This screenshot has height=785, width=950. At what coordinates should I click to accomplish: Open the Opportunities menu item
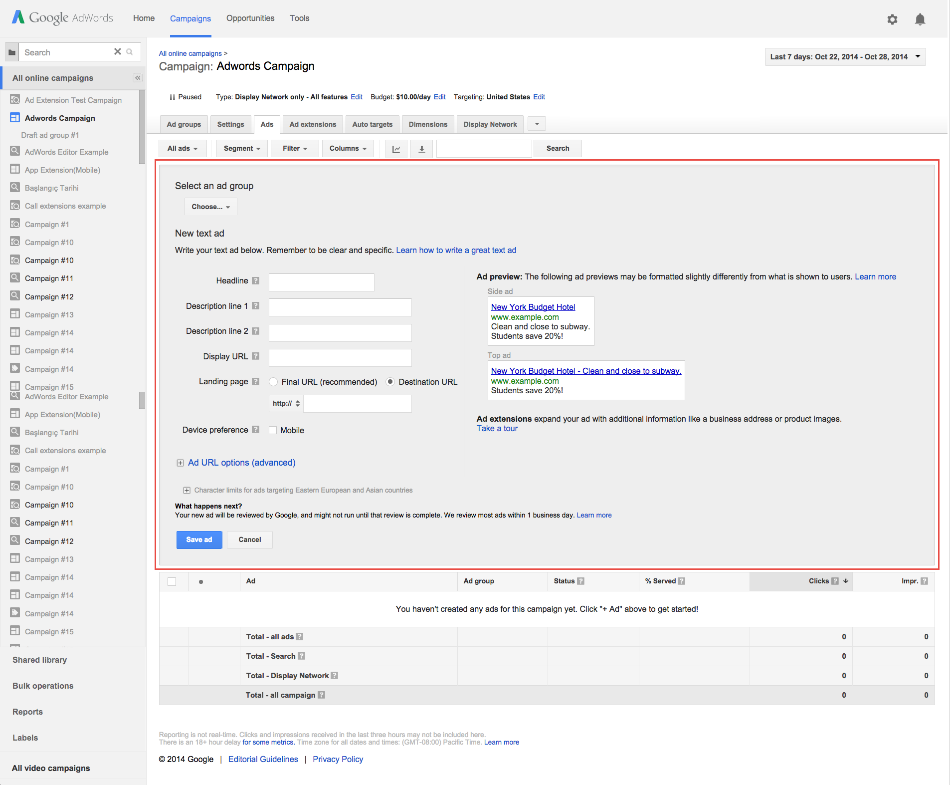pyautogui.click(x=250, y=18)
